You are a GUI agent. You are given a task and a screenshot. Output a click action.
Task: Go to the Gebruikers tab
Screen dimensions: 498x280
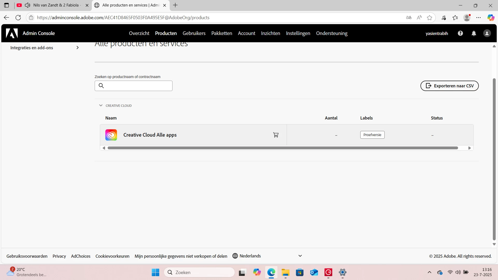pyautogui.click(x=194, y=33)
